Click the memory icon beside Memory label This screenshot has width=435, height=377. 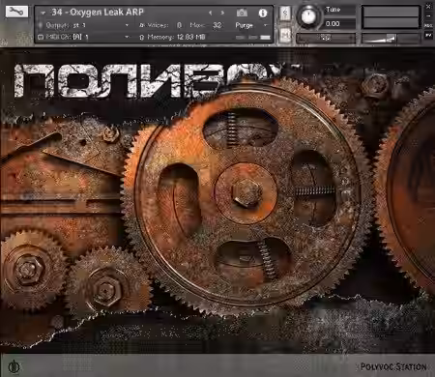pos(142,38)
